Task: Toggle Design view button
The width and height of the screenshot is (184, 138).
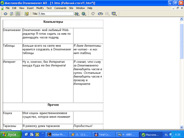Action: [x=18, y=14]
